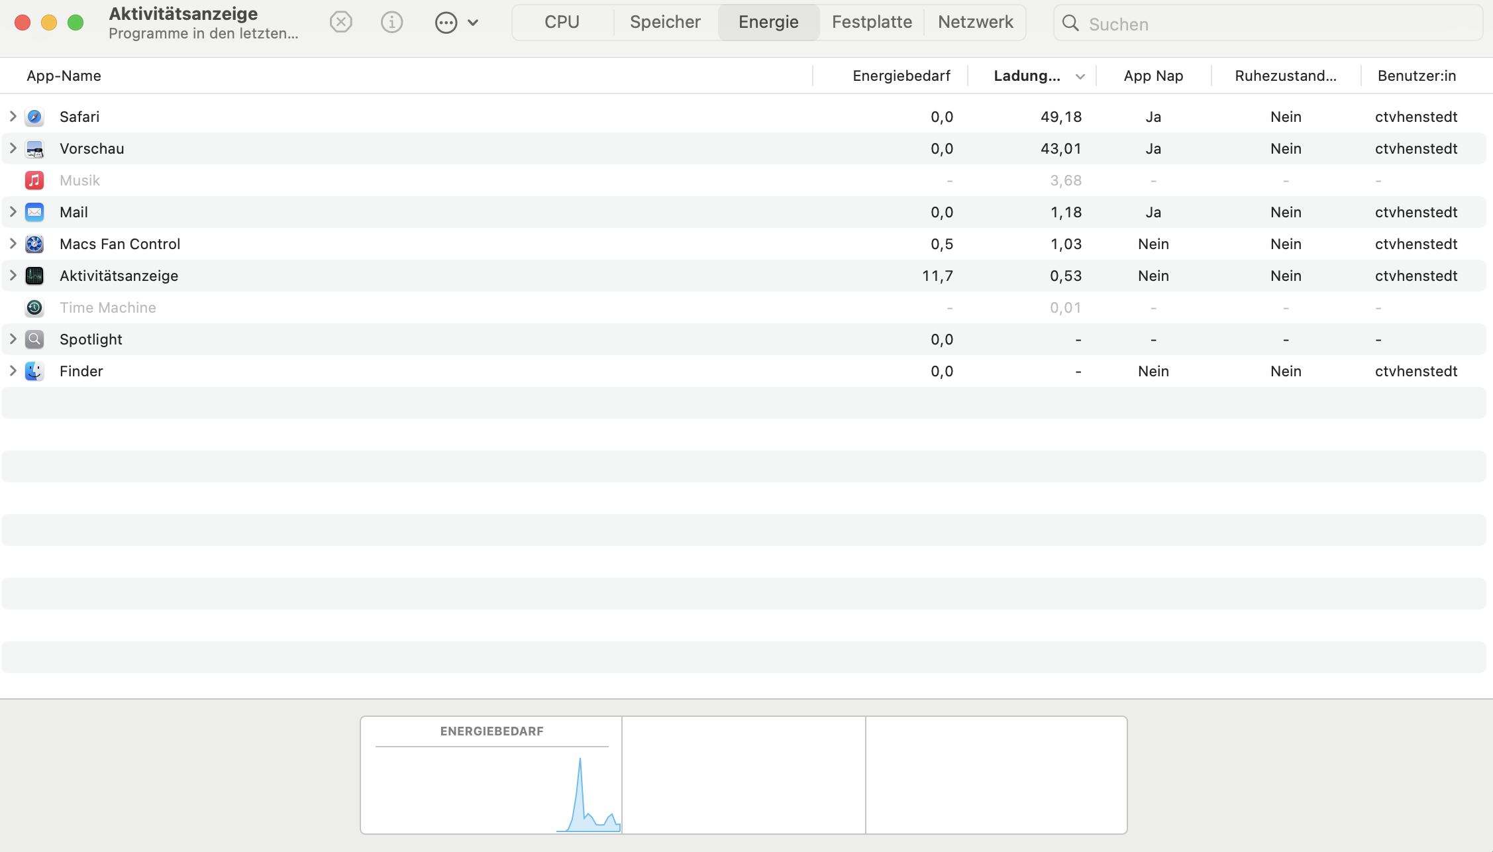Click the Mail envelope icon
Viewport: 1493px width, 852px height.
pyautogui.click(x=34, y=212)
